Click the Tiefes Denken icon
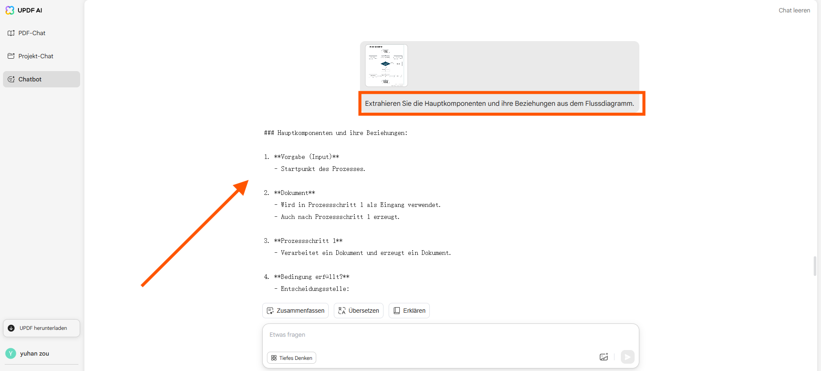Image resolution: width=821 pixels, height=371 pixels. pyautogui.click(x=274, y=358)
